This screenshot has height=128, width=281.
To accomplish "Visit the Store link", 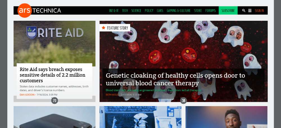I will (x=198, y=11).
